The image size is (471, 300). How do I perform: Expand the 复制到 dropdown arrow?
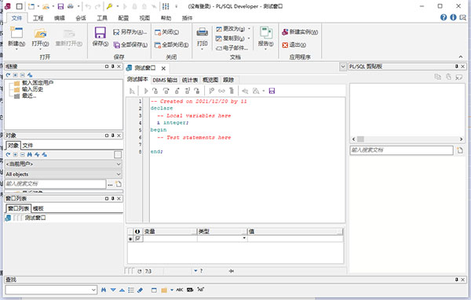(249, 38)
